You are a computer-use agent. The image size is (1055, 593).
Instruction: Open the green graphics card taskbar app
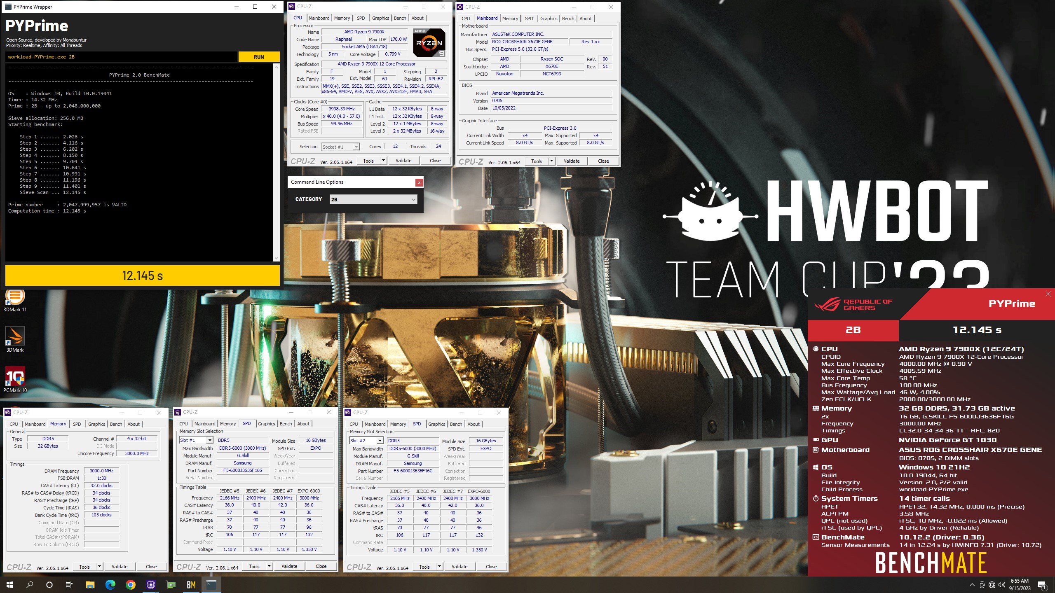coord(171,584)
